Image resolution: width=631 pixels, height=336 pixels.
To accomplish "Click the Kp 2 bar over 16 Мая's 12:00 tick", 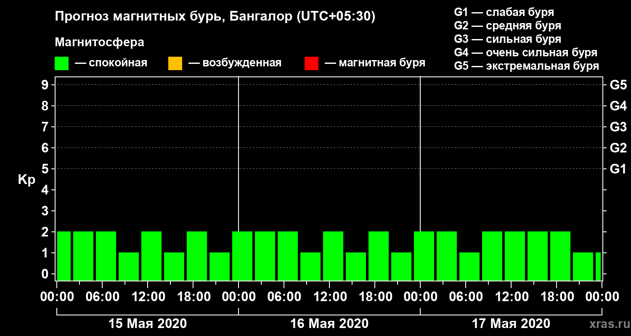I will click(x=333, y=256).
